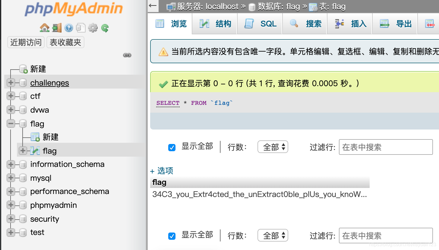Click lower 在表中搜索 filter field
Screen dimensions: 439x250
tap(386, 236)
